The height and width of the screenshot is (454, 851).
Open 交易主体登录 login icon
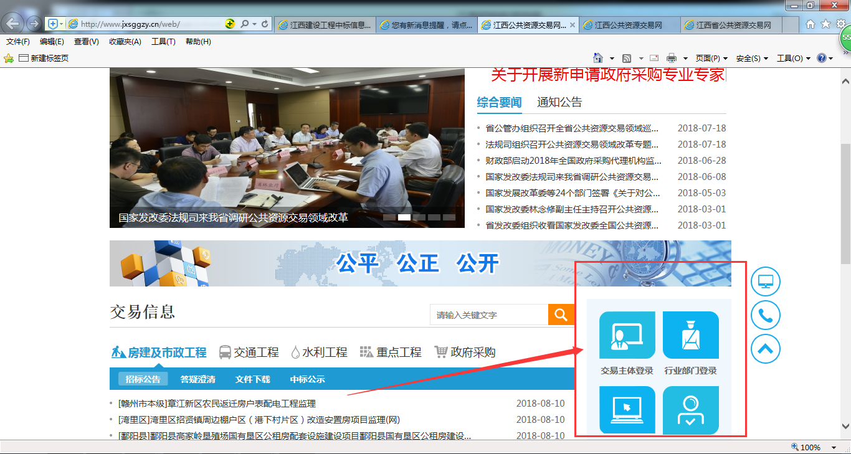tap(627, 336)
